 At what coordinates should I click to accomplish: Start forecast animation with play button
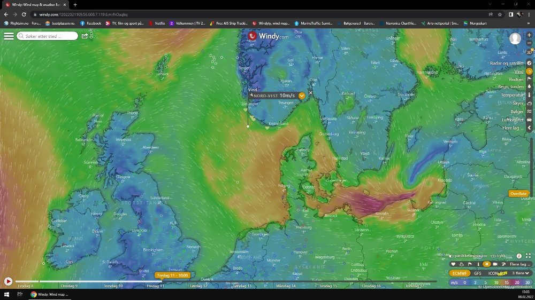(8, 281)
